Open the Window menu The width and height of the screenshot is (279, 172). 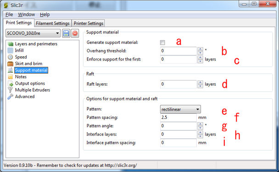click(x=26, y=15)
